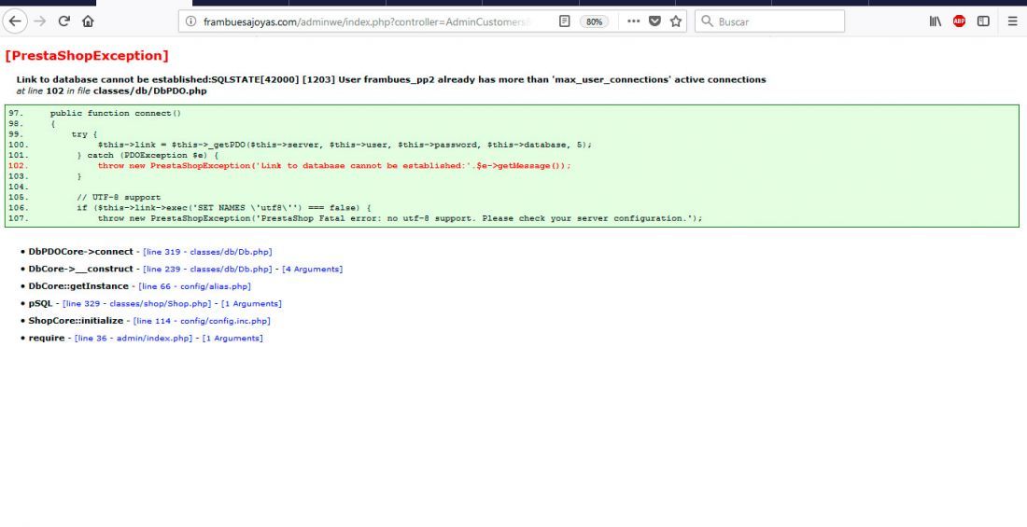Open page actions three-dot menu
Screen dimensions: 1027x527
click(x=633, y=21)
